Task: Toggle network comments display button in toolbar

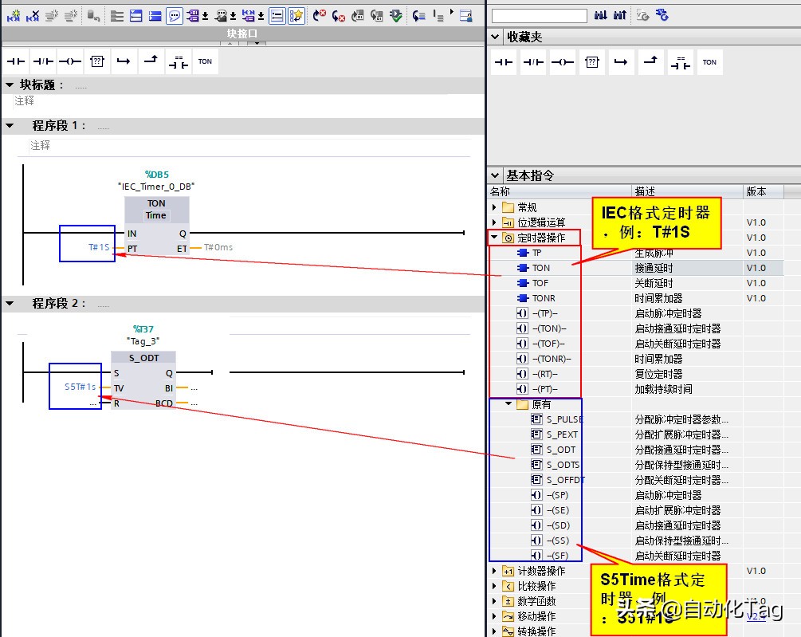Action: point(174,15)
